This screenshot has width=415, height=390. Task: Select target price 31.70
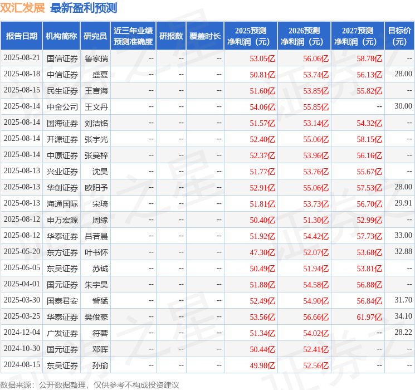point(403,300)
